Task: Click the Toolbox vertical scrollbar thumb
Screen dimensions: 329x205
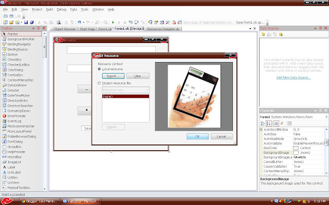Action: point(45,47)
